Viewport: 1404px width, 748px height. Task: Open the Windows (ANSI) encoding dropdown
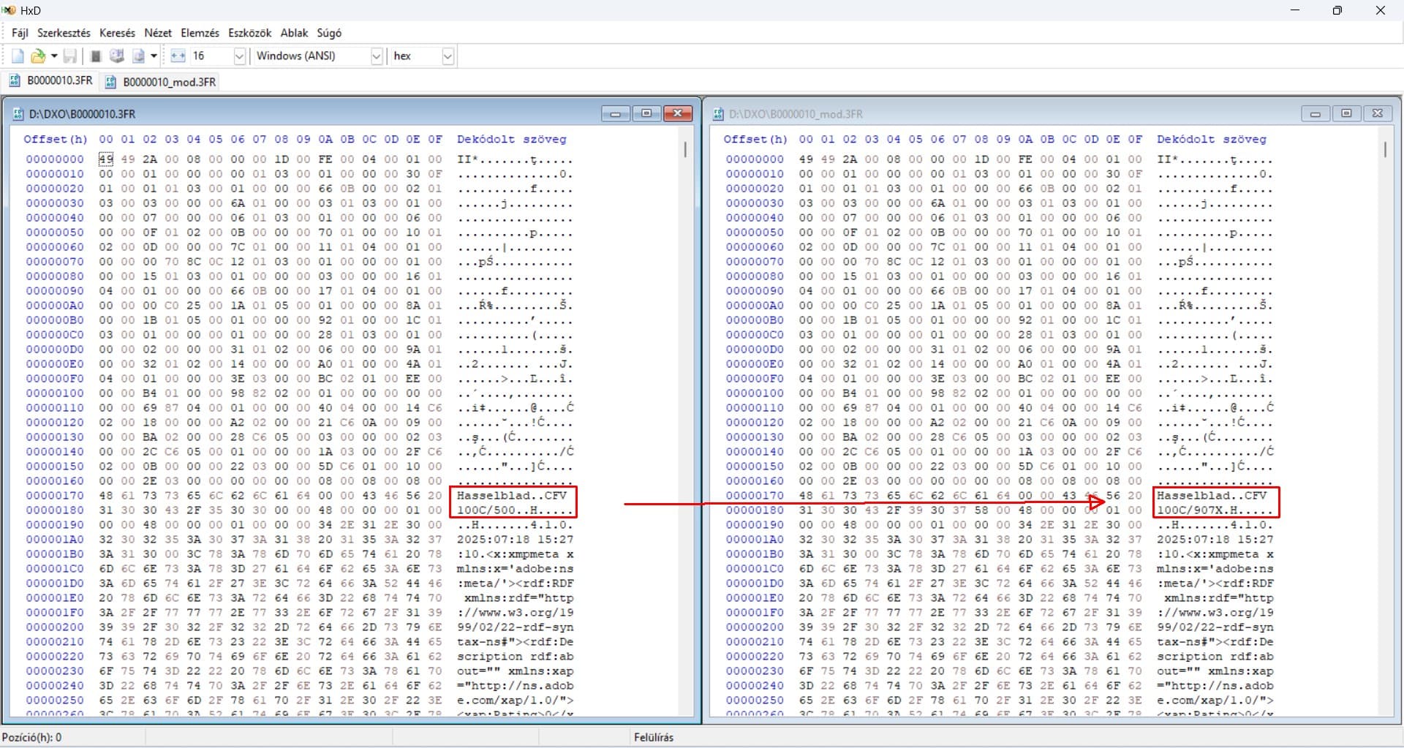(x=376, y=56)
